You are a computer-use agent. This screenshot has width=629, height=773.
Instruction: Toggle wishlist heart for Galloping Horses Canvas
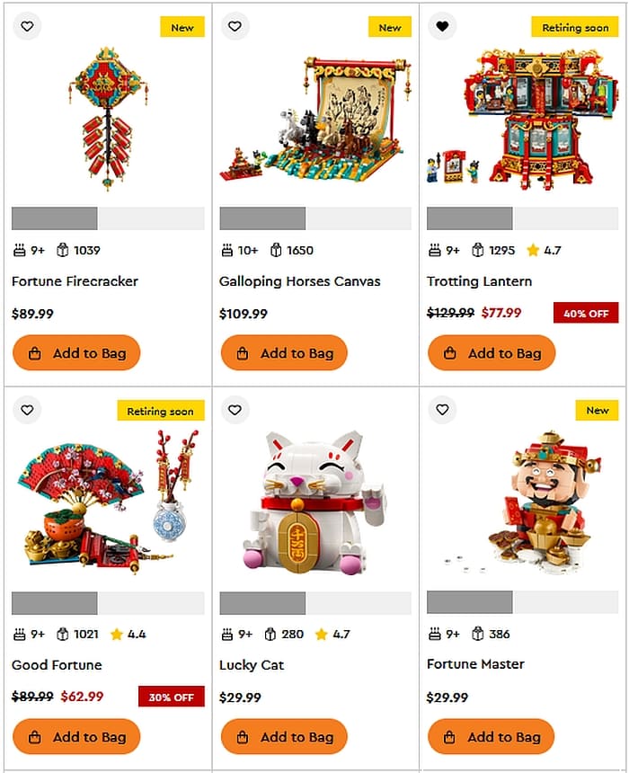[235, 26]
